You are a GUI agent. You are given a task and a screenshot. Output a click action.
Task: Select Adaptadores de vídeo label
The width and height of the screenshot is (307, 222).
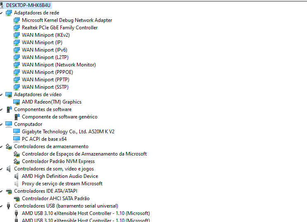[38, 94]
